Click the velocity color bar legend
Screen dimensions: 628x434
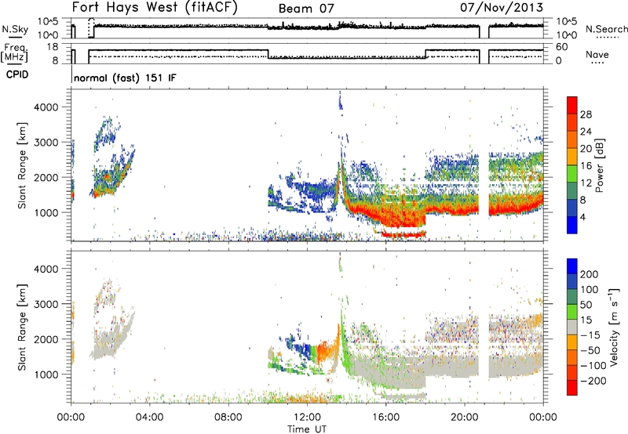click(x=572, y=327)
